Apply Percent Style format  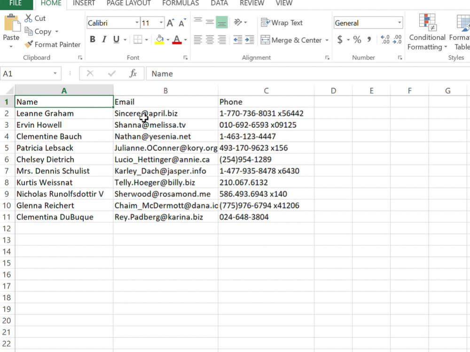pyautogui.click(x=357, y=39)
